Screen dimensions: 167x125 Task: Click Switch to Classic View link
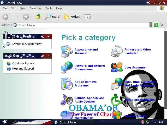click(27, 44)
